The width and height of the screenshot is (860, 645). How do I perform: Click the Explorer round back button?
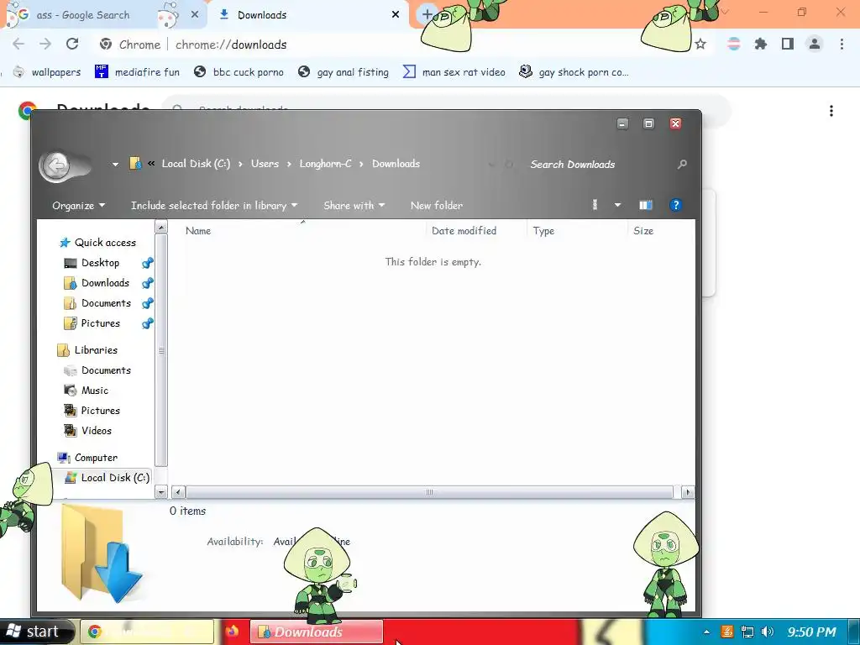click(56, 165)
